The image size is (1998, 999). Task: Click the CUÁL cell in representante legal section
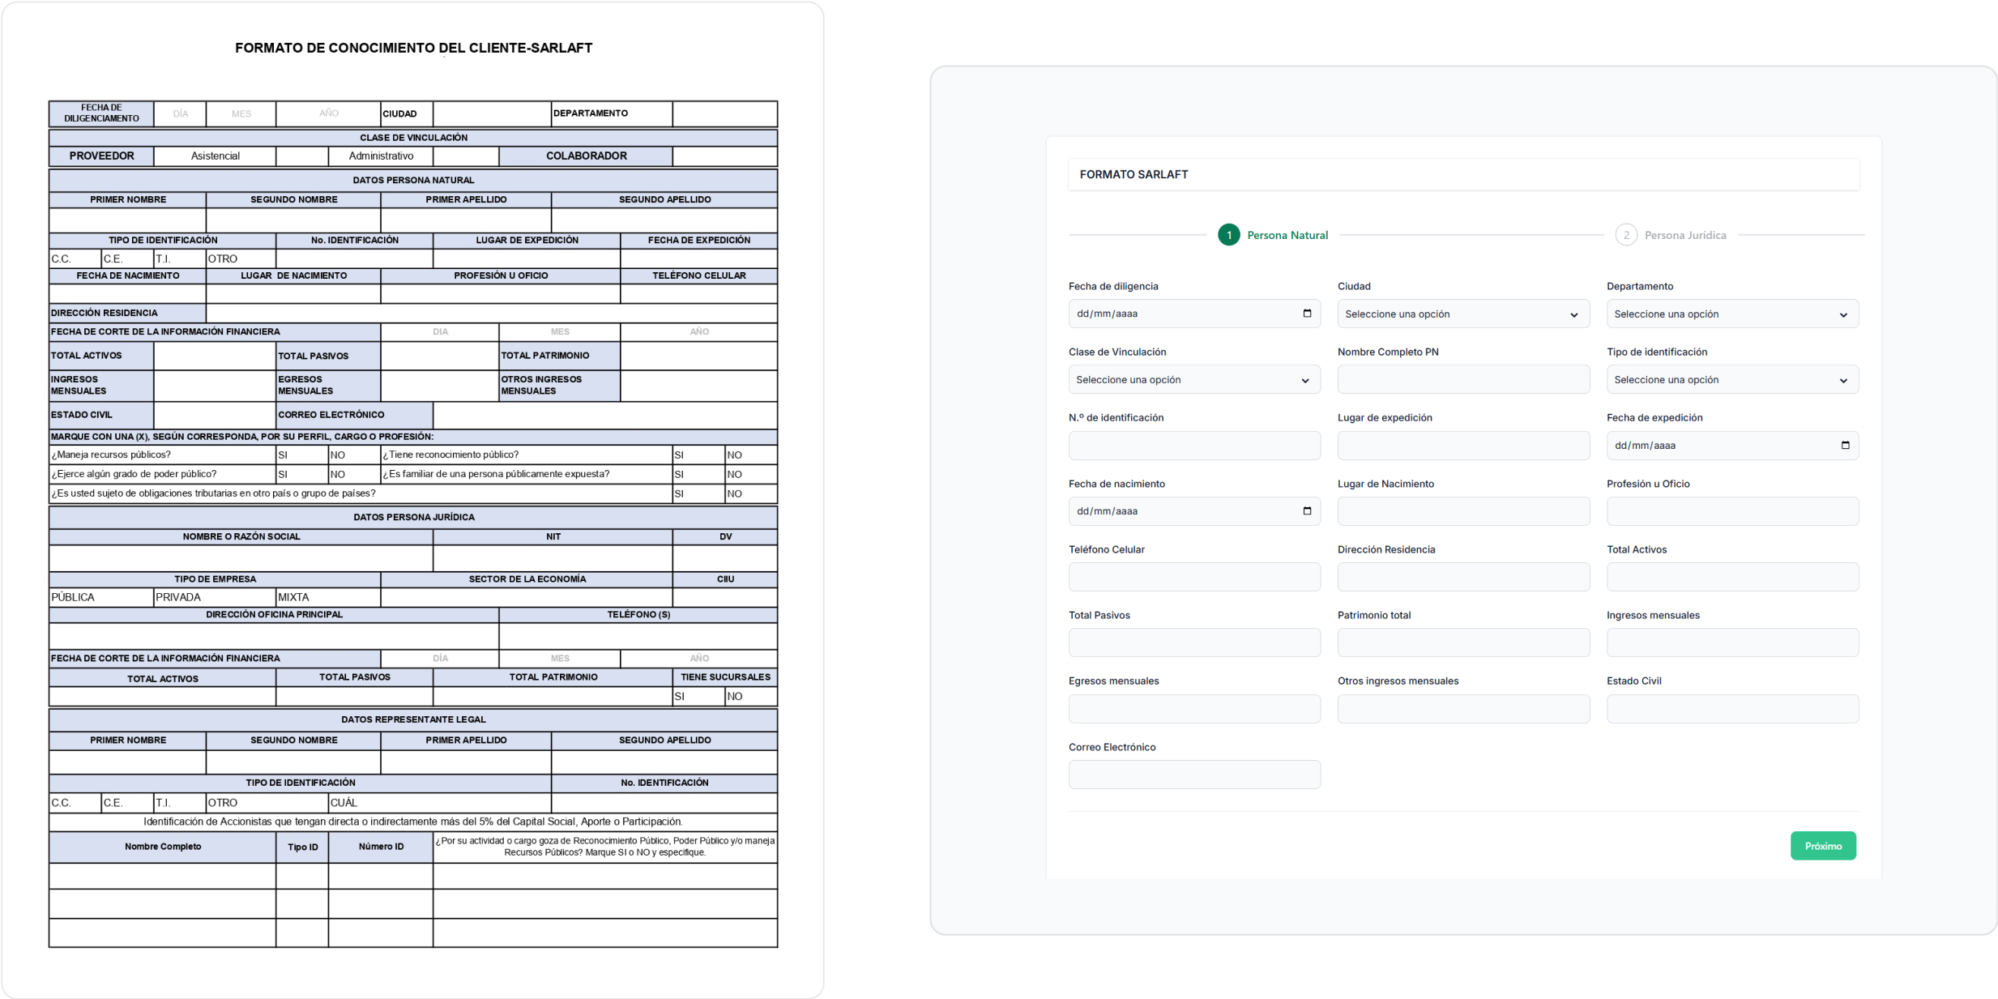tap(440, 802)
